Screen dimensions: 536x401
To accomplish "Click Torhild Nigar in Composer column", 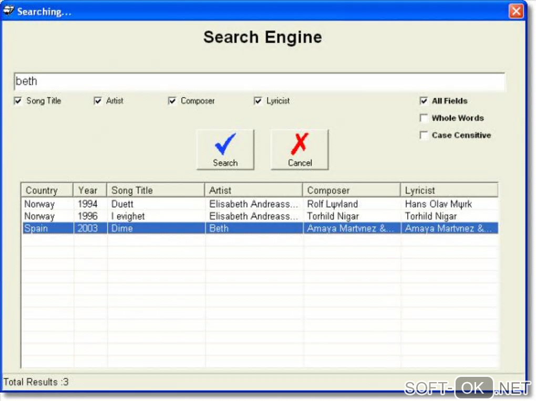I will (x=333, y=216).
